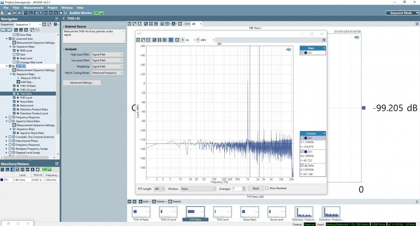The height and width of the screenshot is (226, 420).
Task: Uncheck Ch1 in the FFT Data legend
Action: click(302, 53)
